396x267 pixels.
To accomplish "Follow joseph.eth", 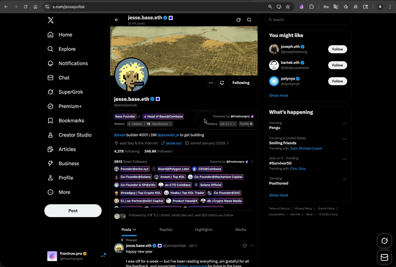I will pos(338,49).
